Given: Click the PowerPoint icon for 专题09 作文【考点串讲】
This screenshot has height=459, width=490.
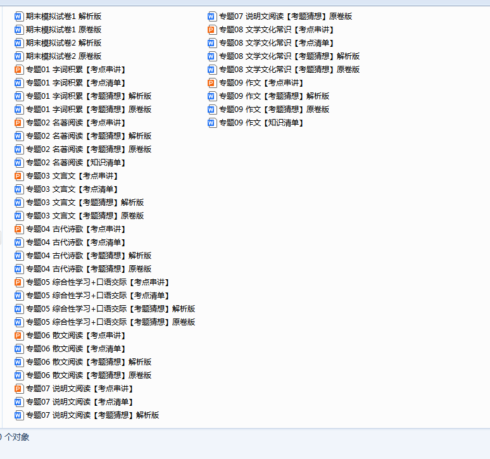Looking at the screenshot, I should pyautogui.click(x=212, y=83).
